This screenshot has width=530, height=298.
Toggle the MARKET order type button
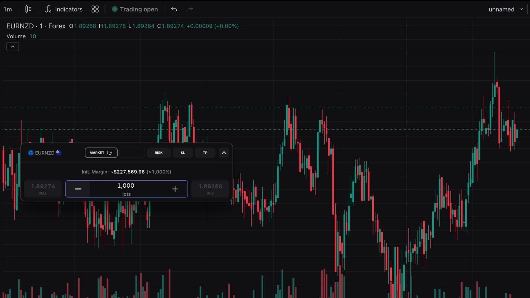[101, 153]
